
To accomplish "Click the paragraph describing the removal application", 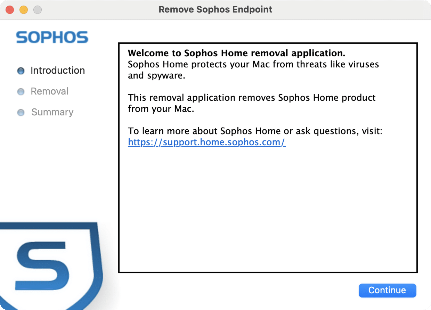I will pos(252,103).
